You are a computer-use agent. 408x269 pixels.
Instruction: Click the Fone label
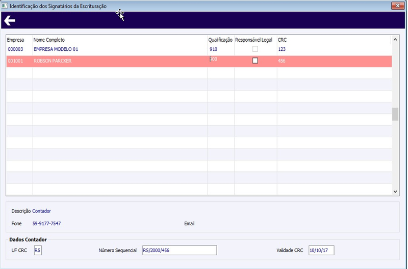pos(16,224)
